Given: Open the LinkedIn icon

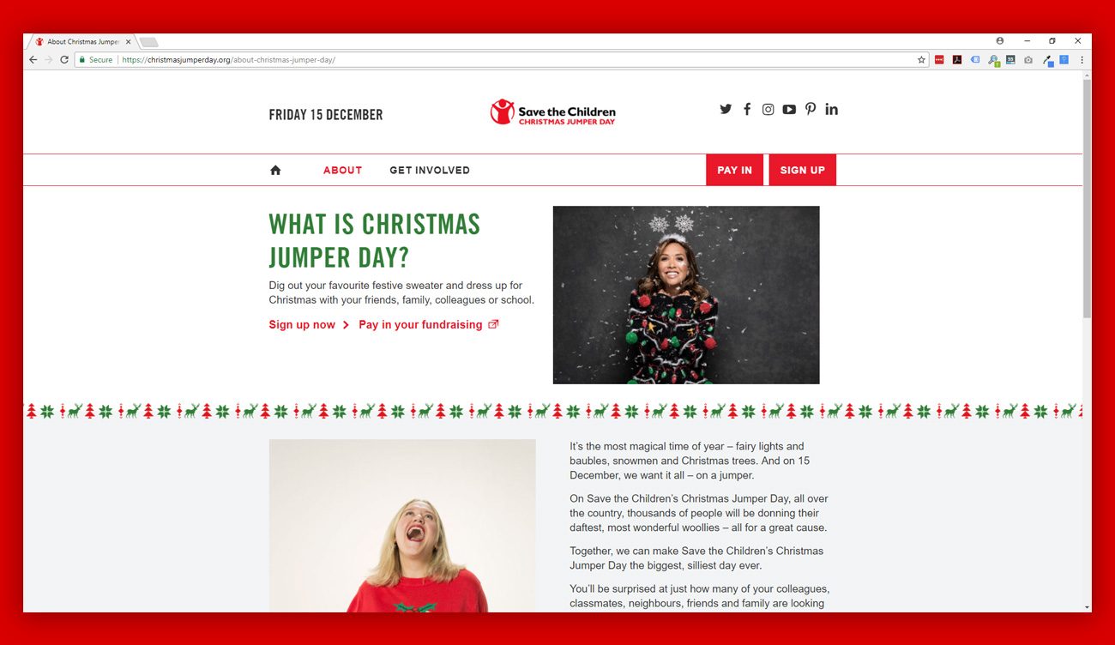Looking at the screenshot, I should click(x=831, y=109).
